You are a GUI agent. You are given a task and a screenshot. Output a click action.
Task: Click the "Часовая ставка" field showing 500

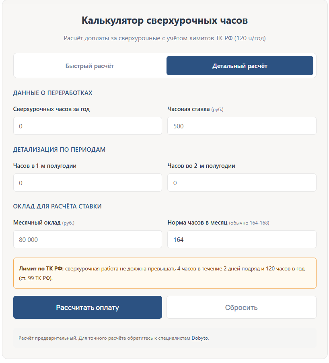(x=241, y=126)
